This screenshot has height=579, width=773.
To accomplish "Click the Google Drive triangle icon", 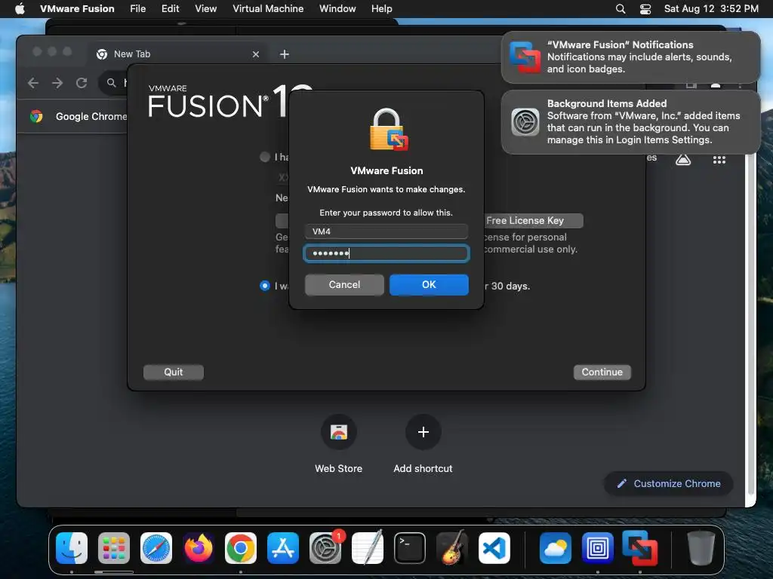I will (x=682, y=160).
